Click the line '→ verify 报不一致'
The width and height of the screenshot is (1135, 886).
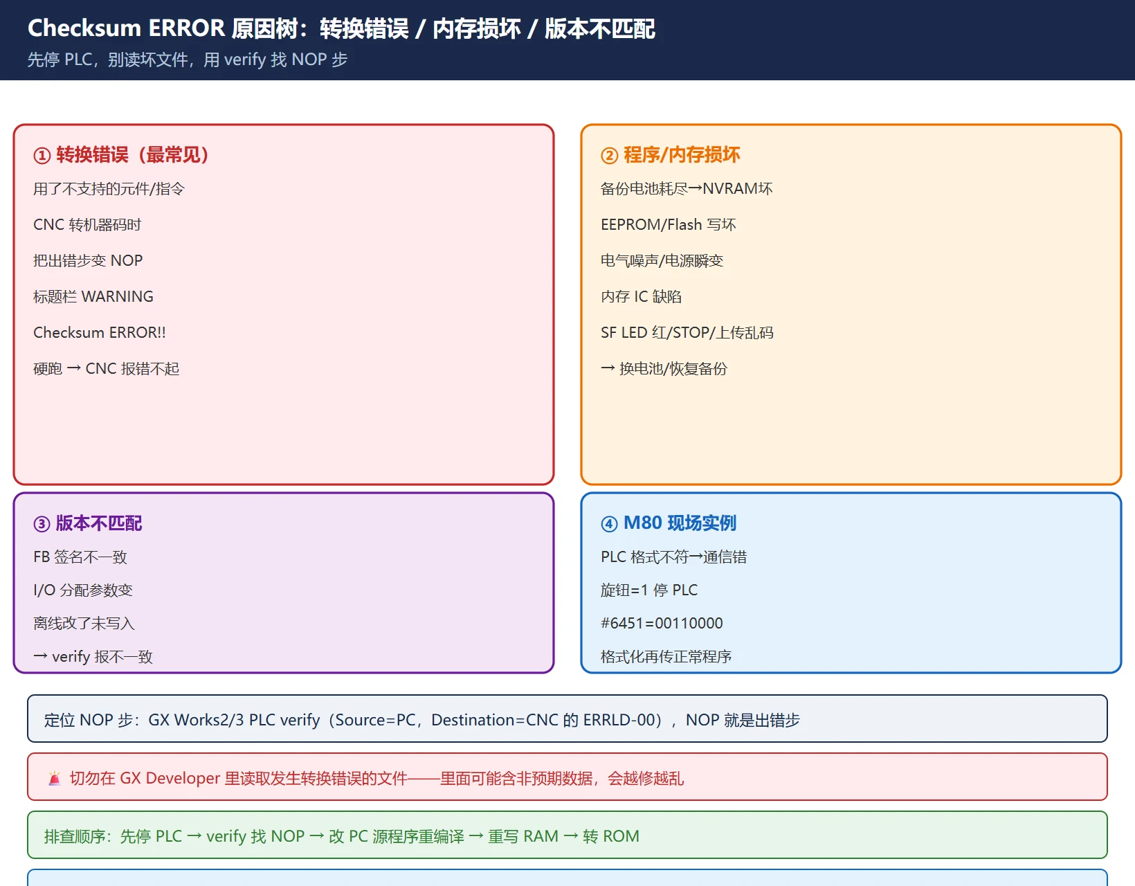tap(93, 656)
